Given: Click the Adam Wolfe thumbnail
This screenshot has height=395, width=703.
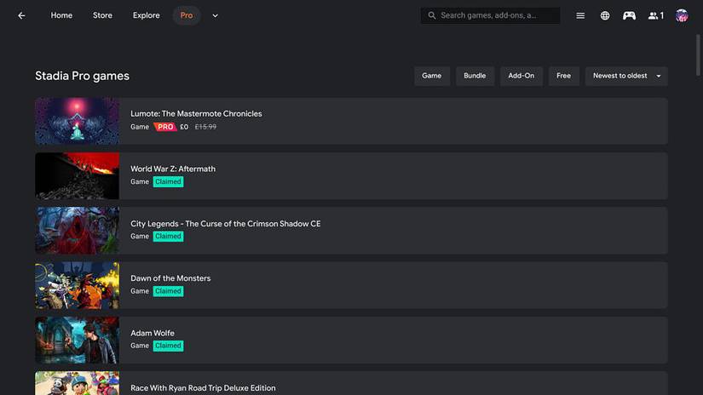Looking at the screenshot, I should pyautogui.click(x=77, y=340).
